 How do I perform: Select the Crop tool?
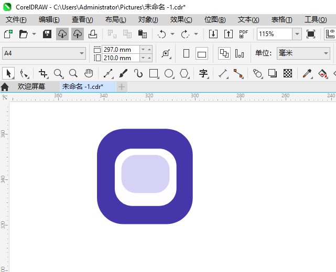click(44, 73)
